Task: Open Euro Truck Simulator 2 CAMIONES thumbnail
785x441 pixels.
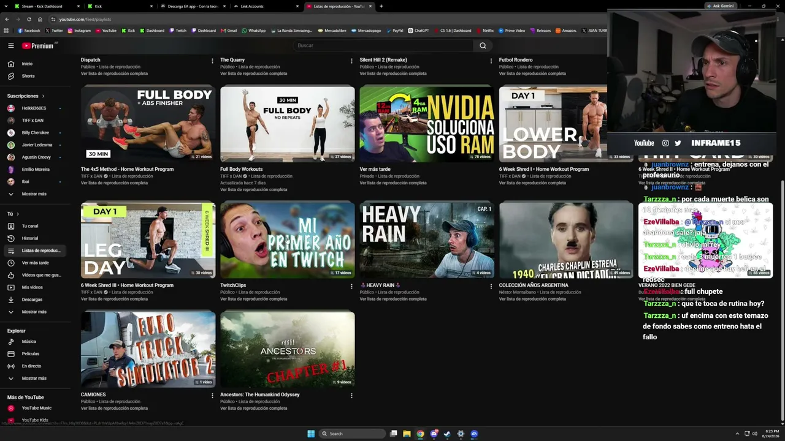Action: [x=148, y=349]
